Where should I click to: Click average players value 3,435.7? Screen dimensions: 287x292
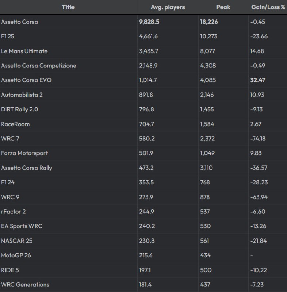tap(149, 51)
